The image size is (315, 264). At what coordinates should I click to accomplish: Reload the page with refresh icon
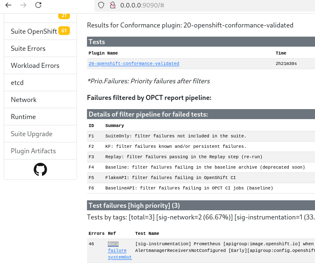pos(38,5)
